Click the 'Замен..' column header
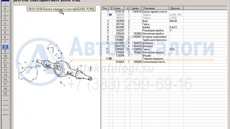230x129 pixels. point(136,8)
